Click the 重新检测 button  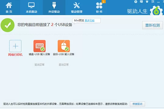point(152,25)
